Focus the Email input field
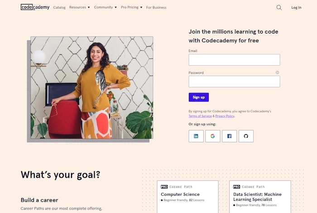 234,60
